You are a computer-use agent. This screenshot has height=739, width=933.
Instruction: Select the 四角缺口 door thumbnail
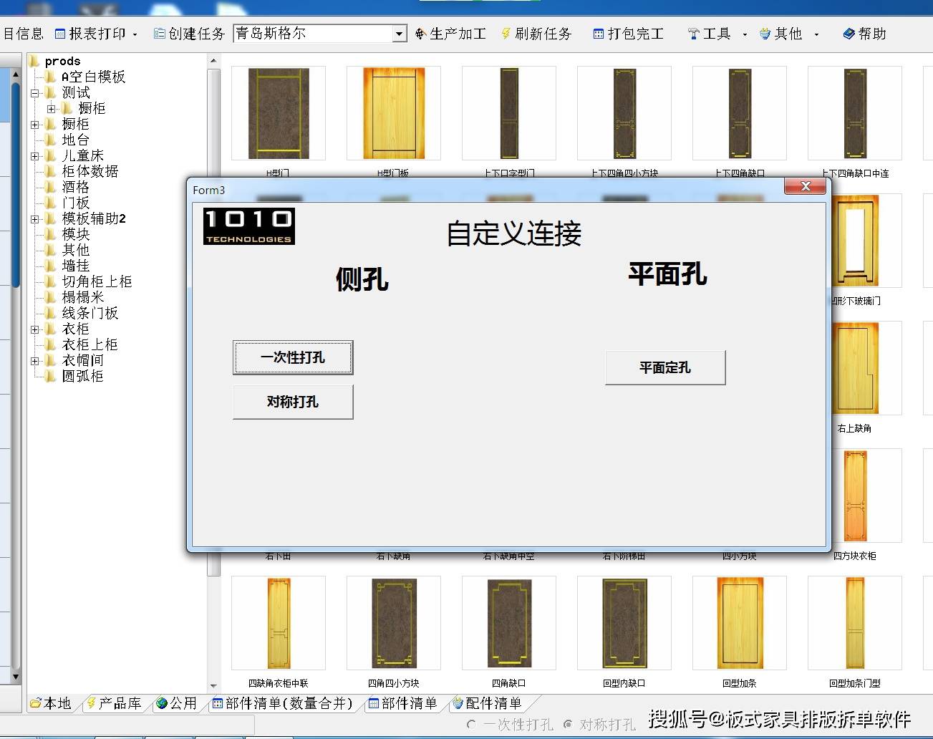coord(509,623)
